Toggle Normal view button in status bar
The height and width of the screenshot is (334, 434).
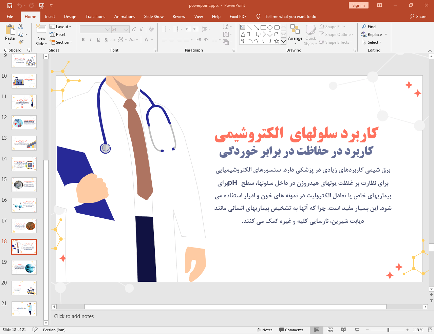pyautogui.click(x=317, y=330)
